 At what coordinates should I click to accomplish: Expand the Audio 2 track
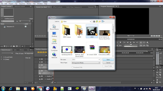click(46, 76)
